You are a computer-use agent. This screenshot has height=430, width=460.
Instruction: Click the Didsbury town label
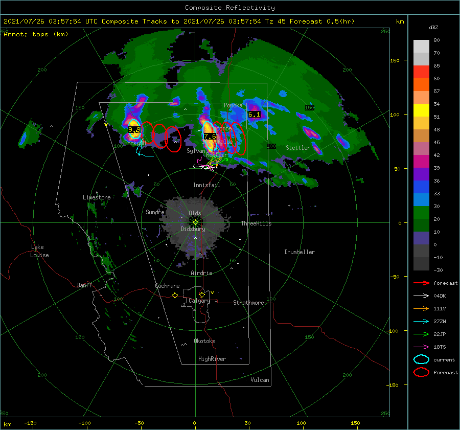[x=193, y=229]
